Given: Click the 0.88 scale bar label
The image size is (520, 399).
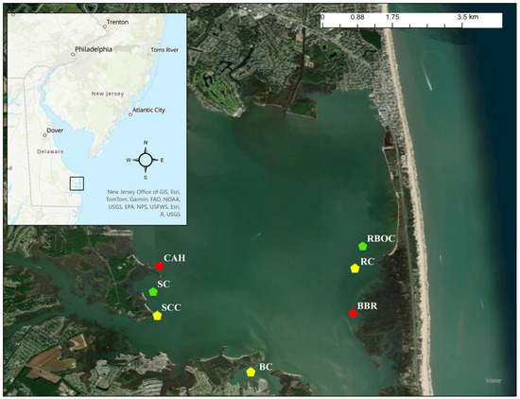Looking at the screenshot, I should [357, 17].
